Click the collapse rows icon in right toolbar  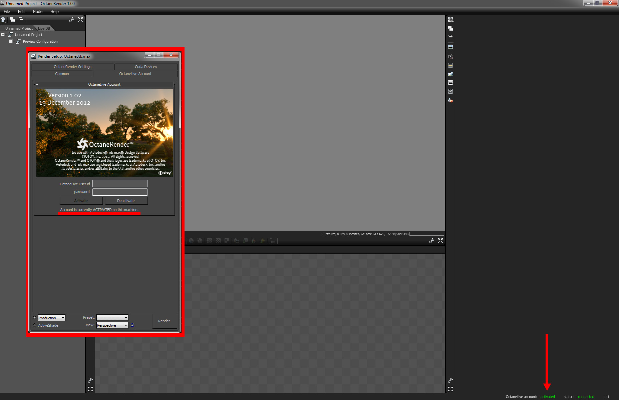click(x=450, y=36)
